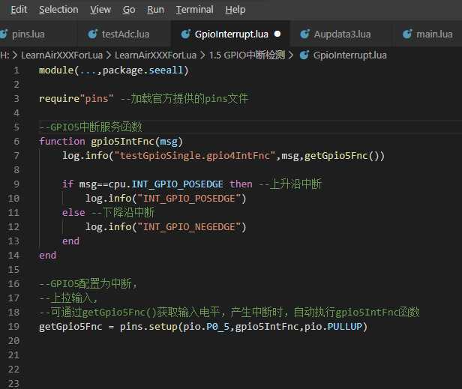Click line number 19 in the gutter

(x=14, y=327)
